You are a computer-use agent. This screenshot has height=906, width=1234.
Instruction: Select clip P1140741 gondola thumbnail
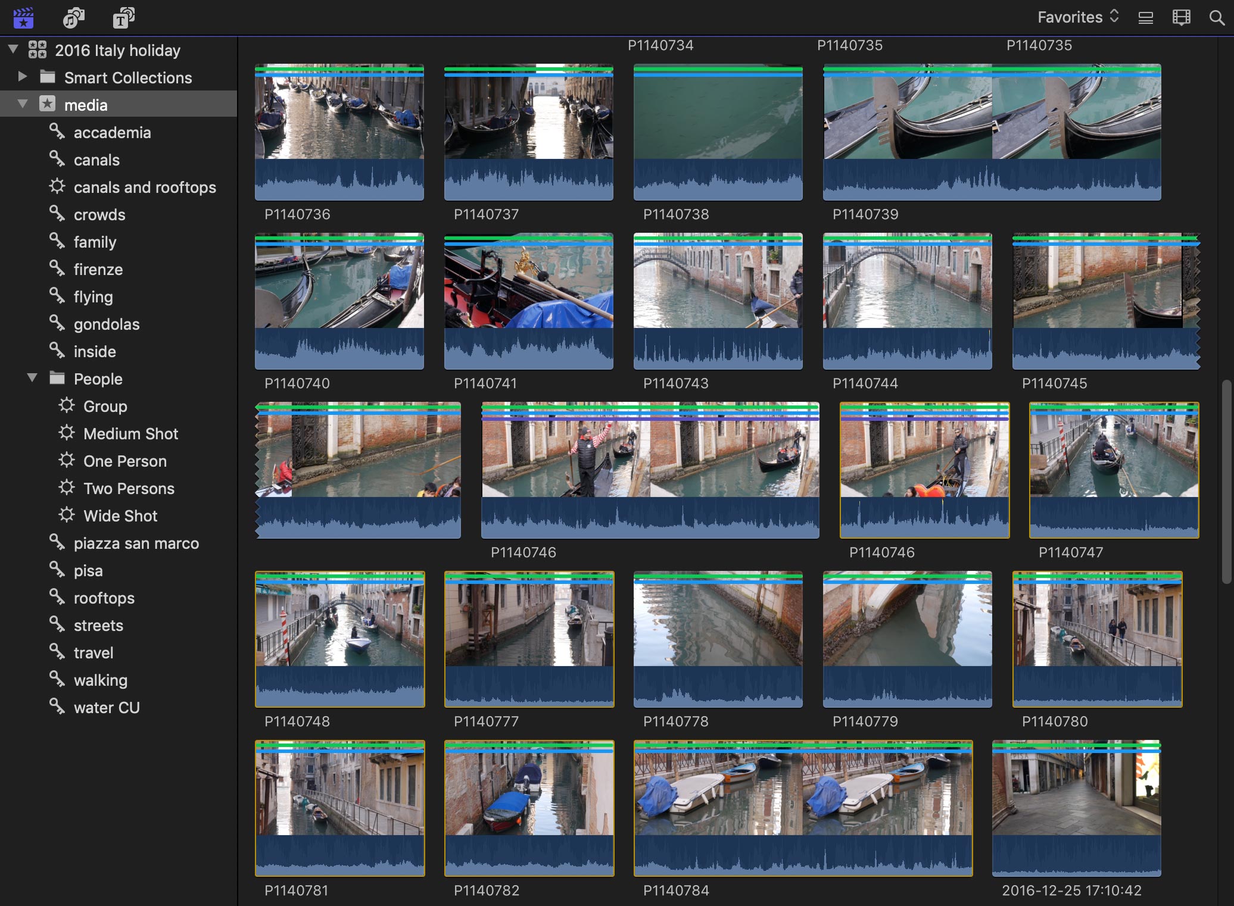(x=529, y=301)
